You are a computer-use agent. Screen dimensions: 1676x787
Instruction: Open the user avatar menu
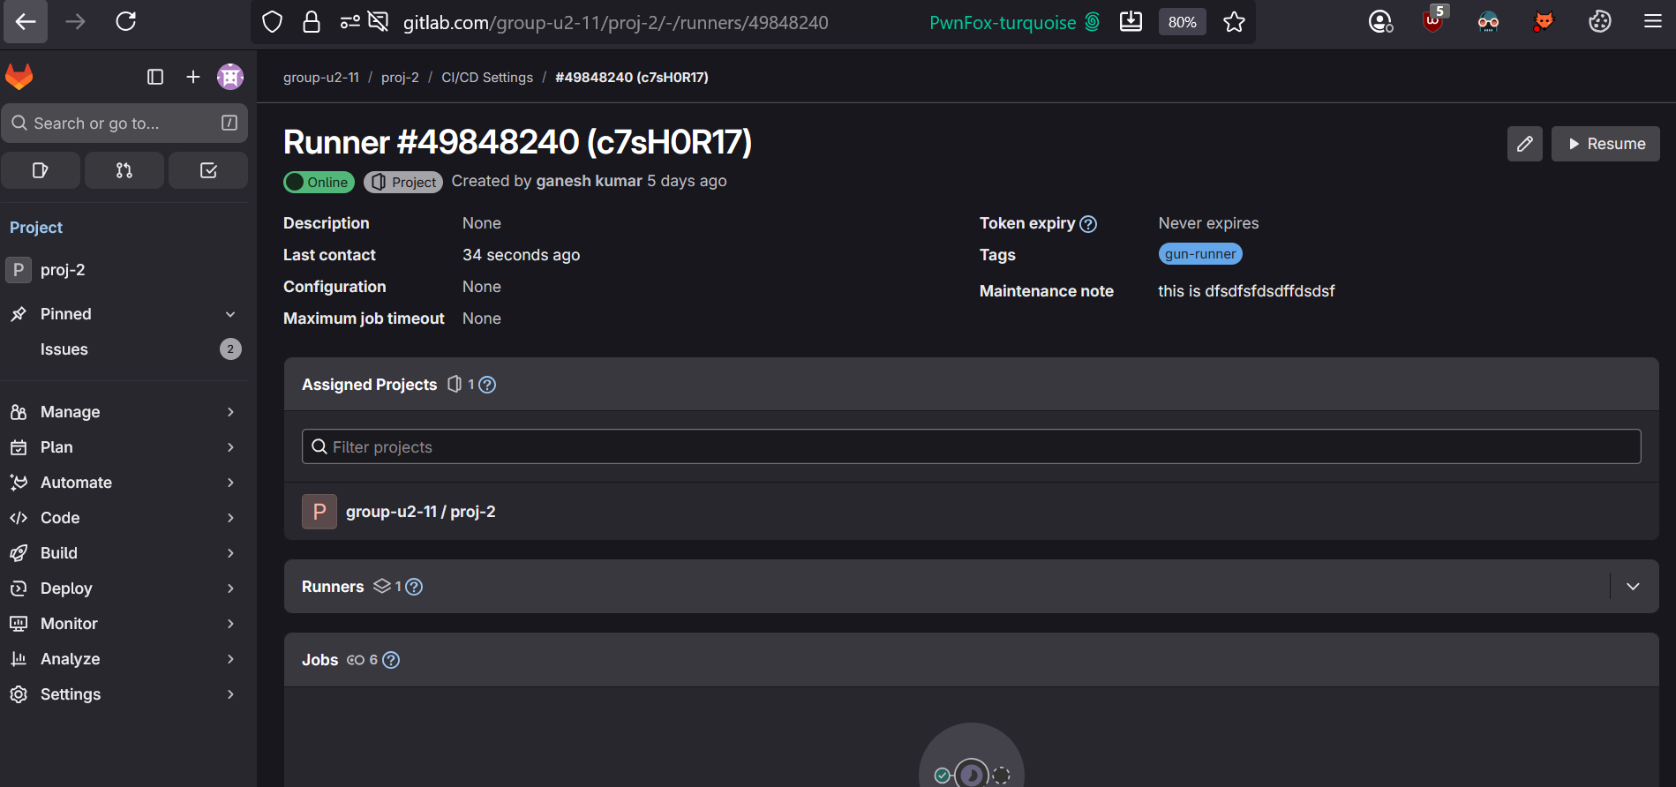[230, 77]
